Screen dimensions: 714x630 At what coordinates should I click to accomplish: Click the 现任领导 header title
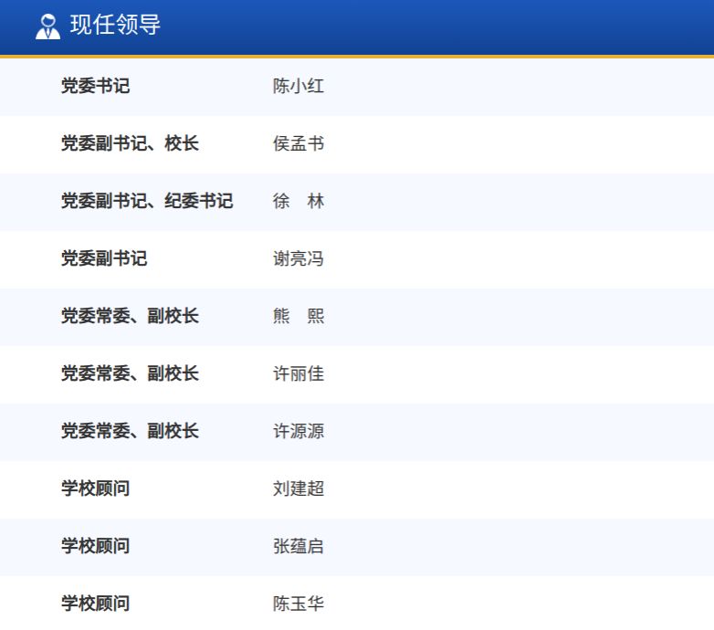tap(115, 26)
